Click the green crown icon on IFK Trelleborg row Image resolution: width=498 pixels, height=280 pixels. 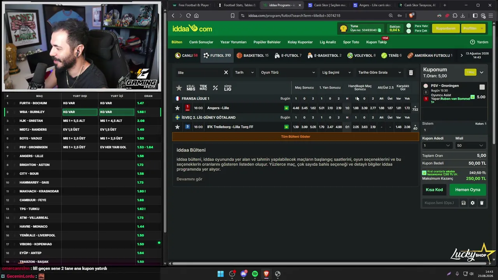click(286, 127)
